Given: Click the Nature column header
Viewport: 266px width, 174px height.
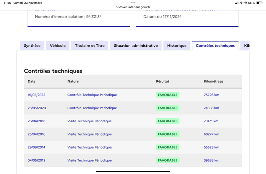Looking at the screenshot, I should [x=73, y=81].
